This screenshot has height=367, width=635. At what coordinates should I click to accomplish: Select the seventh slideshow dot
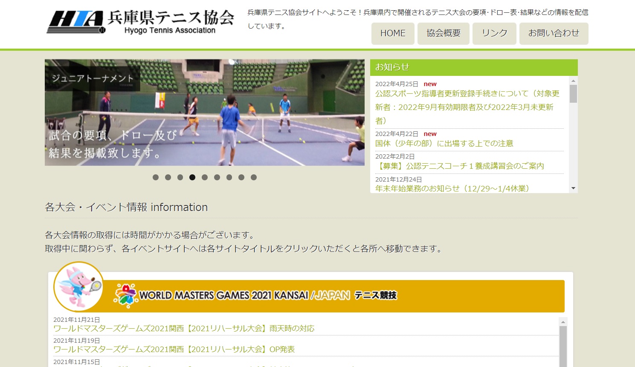click(229, 177)
